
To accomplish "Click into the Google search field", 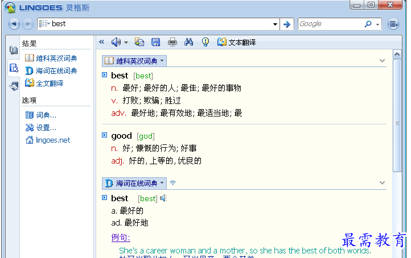I will coord(330,24).
